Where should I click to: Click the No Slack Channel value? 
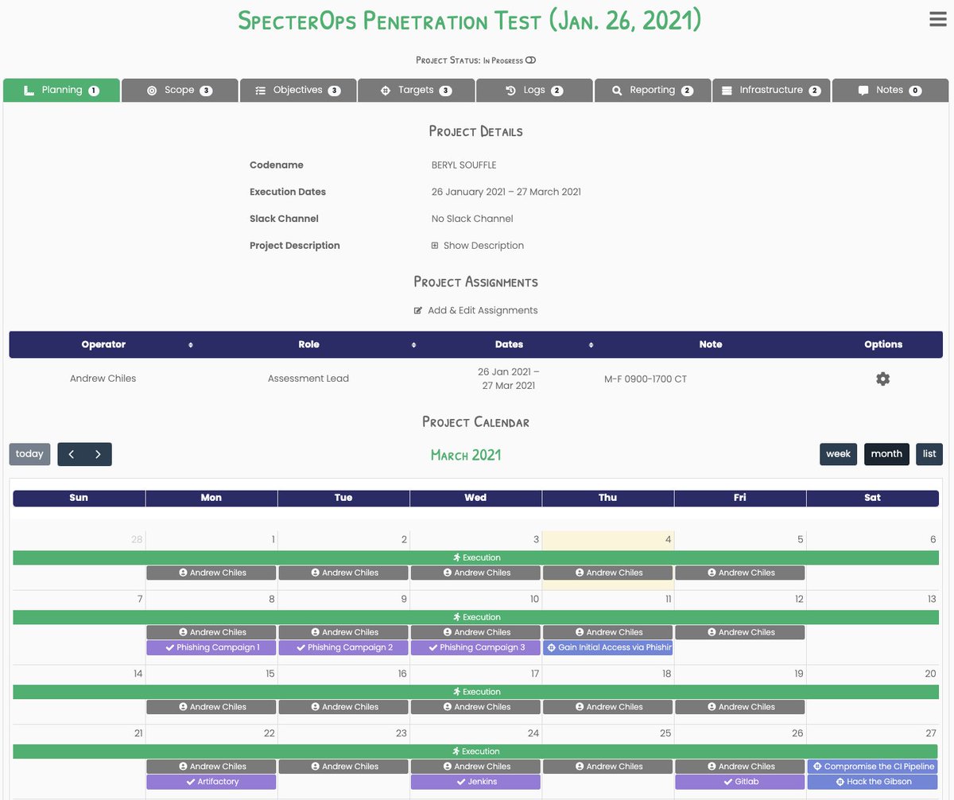click(x=472, y=219)
